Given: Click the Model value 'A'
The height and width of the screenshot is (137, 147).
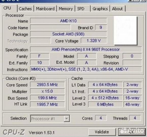Looking at the screenshot, I should coord(87,56).
